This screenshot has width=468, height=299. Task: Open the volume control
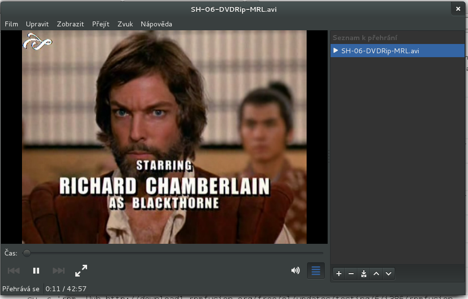[x=295, y=270]
